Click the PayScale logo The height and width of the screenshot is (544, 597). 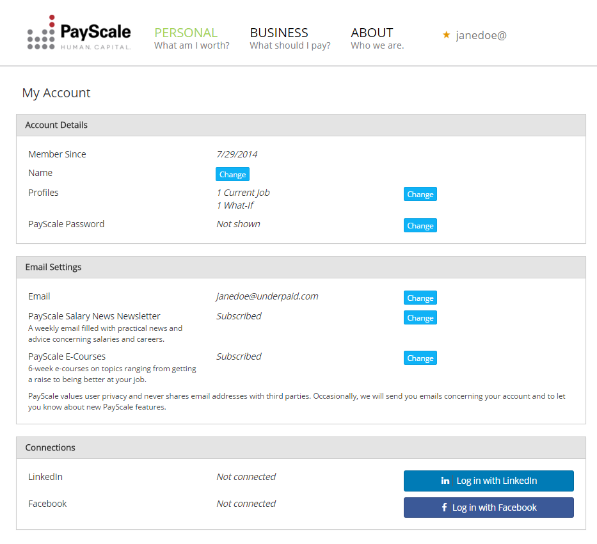(79, 33)
